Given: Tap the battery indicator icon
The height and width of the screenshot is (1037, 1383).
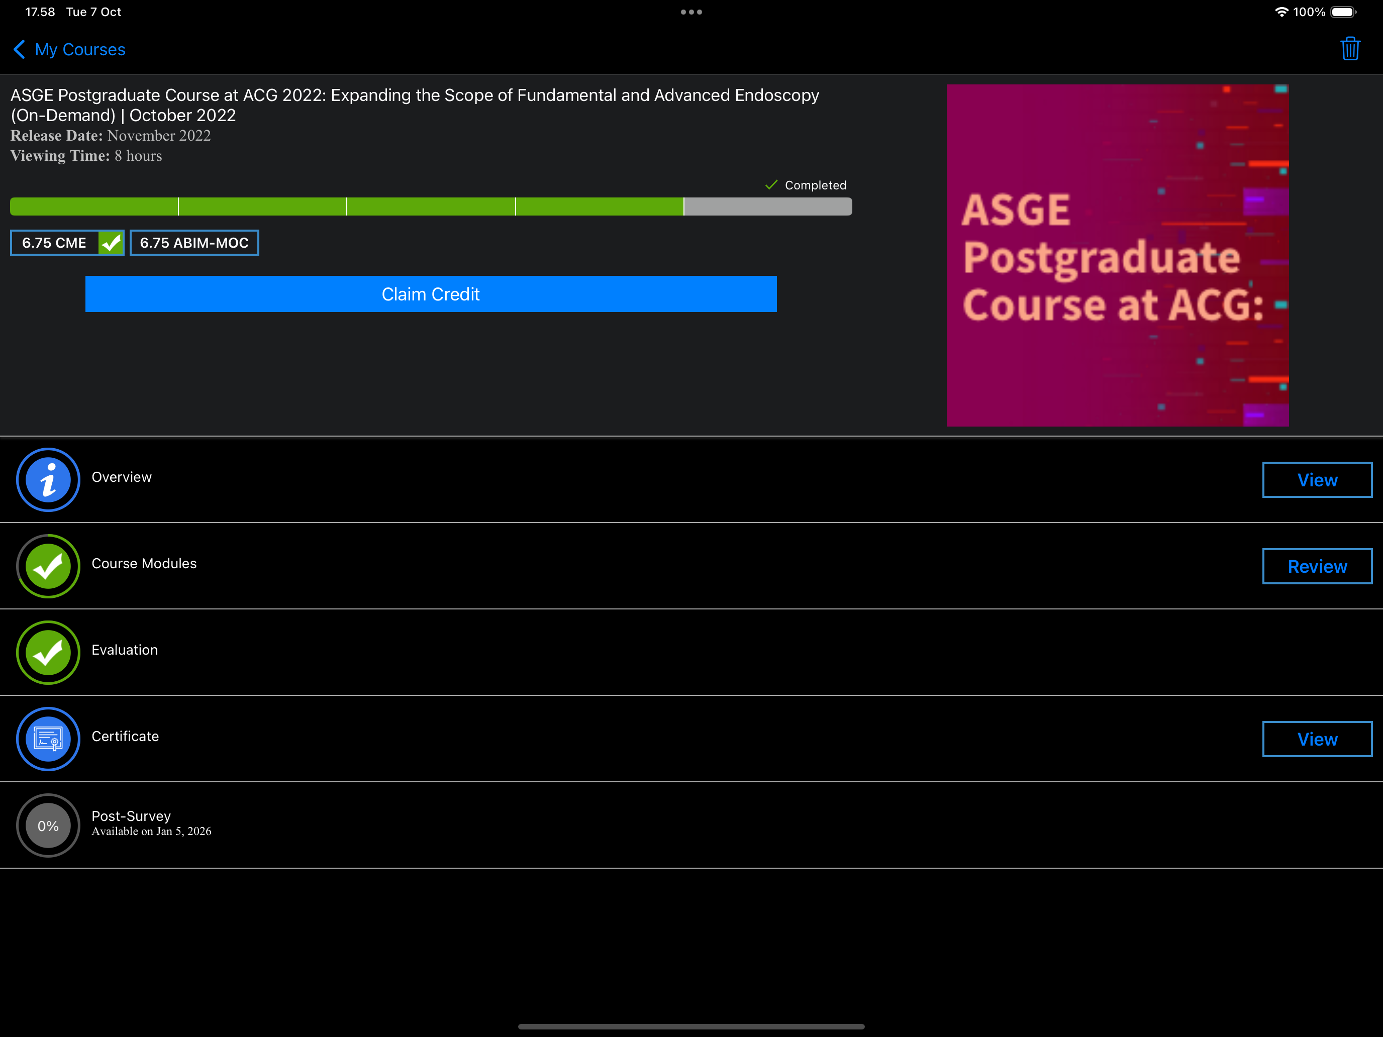Looking at the screenshot, I should (1343, 12).
